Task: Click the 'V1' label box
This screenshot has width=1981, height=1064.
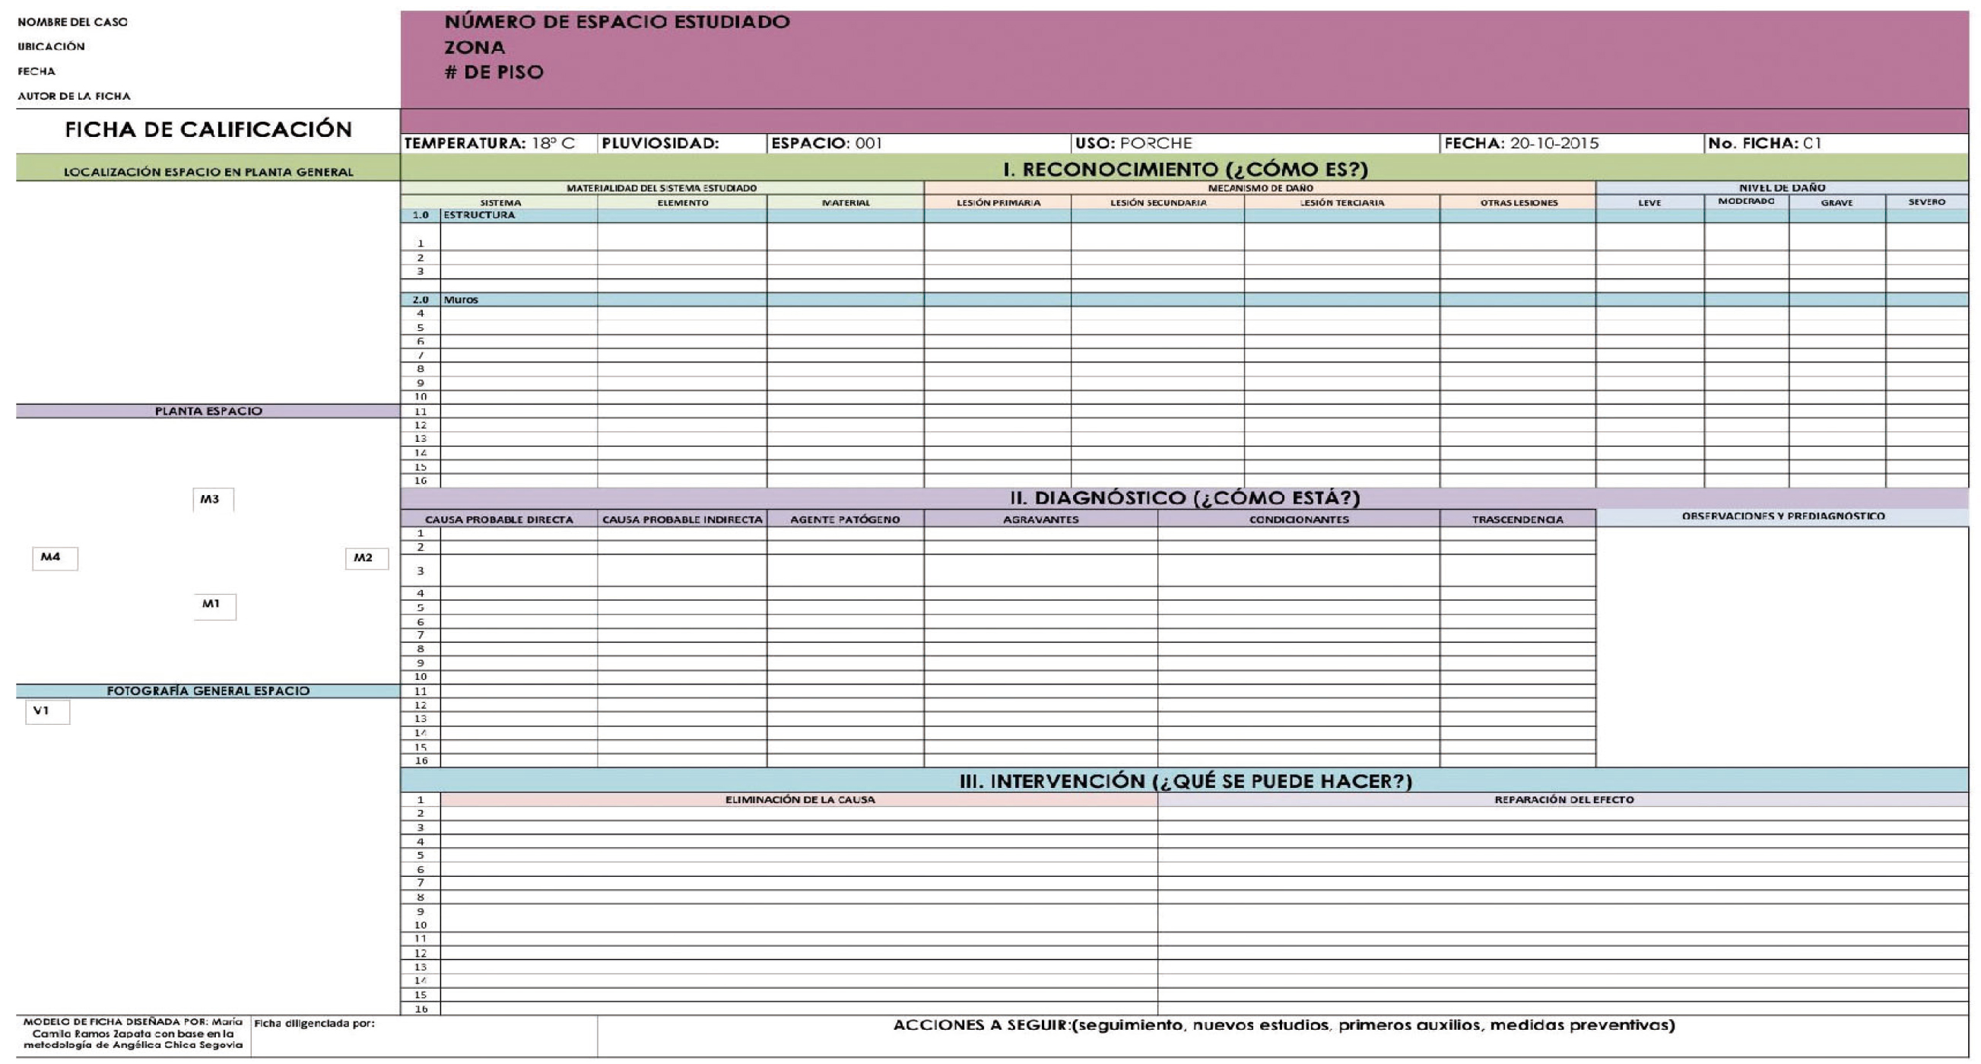Action: pos(47,712)
